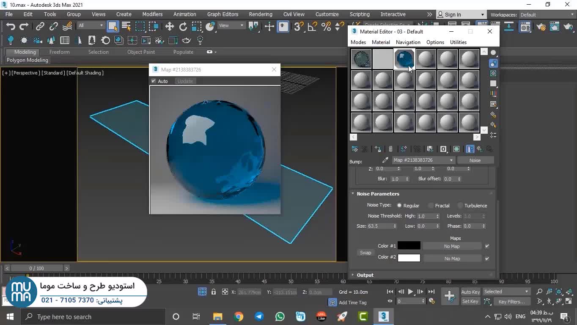Screen dimensions: 577x325
Task: Pick material with the eyedropper icon
Action: [385, 160]
